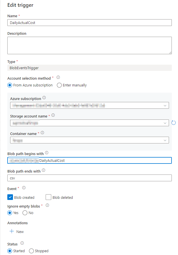Click info icon next to Event label
The height and width of the screenshot is (255, 178).
[24, 188]
